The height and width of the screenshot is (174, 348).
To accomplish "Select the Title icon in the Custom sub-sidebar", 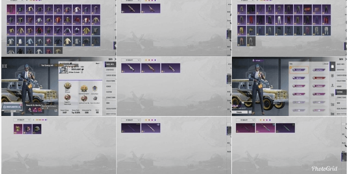I will (x=333, y=66).
